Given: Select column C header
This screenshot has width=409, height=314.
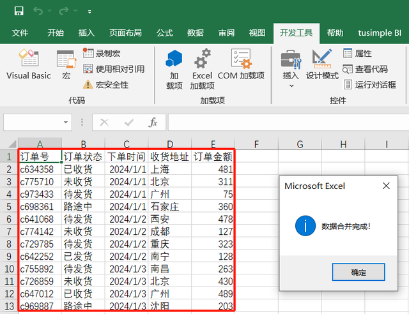Looking at the screenshot, I should 127,144.
